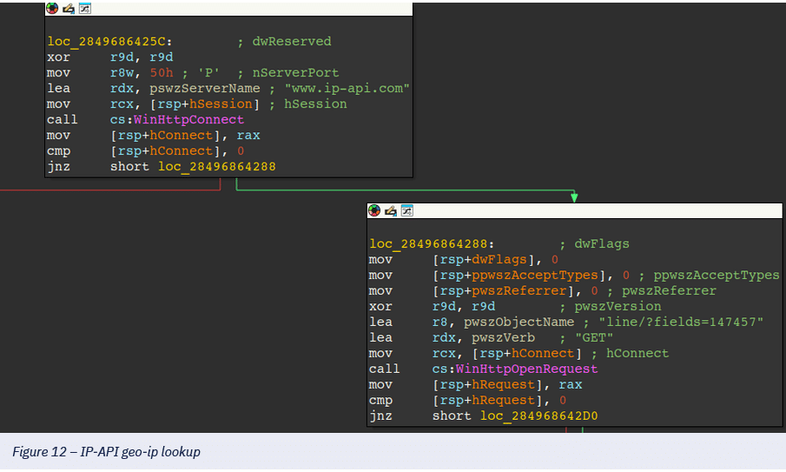Click jump target loc_28496864288 in upper node

(217, 167)
